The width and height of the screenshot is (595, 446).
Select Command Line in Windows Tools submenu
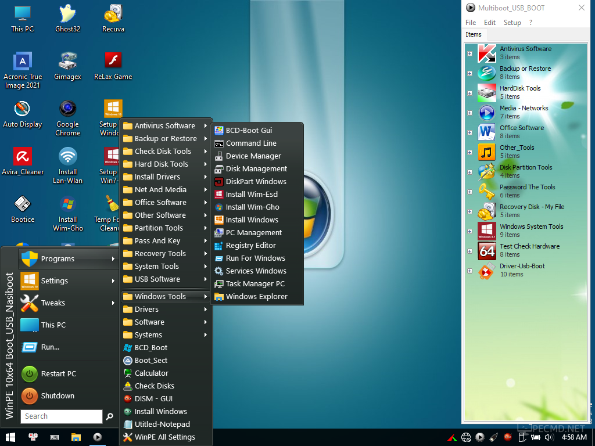(257, 143)
